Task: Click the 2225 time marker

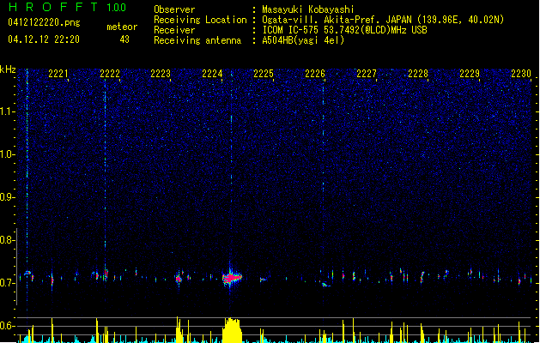Action: (x=264, y=74)
